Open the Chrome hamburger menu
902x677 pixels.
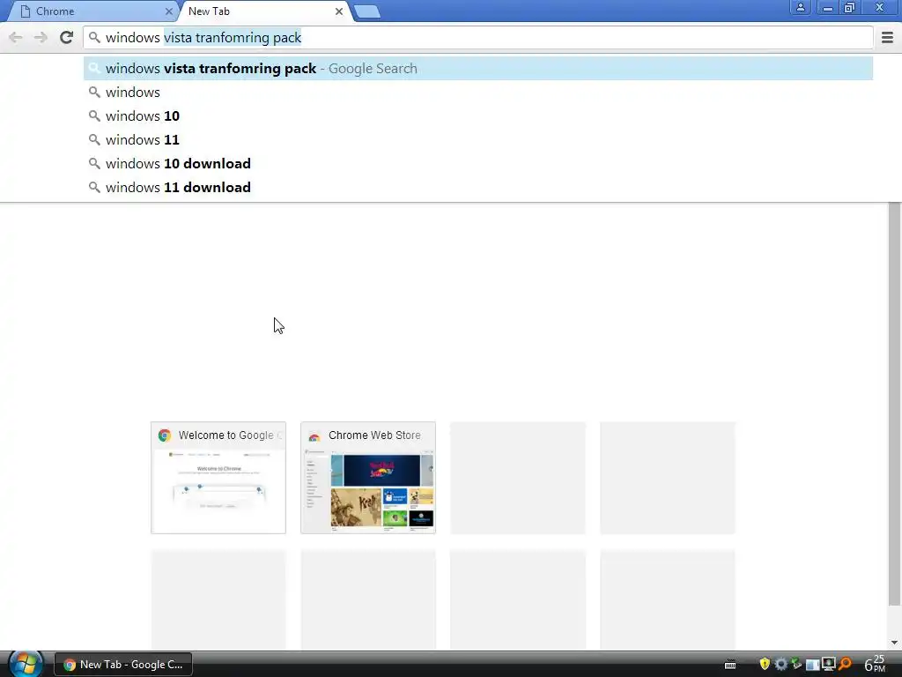tap(888, 37)
